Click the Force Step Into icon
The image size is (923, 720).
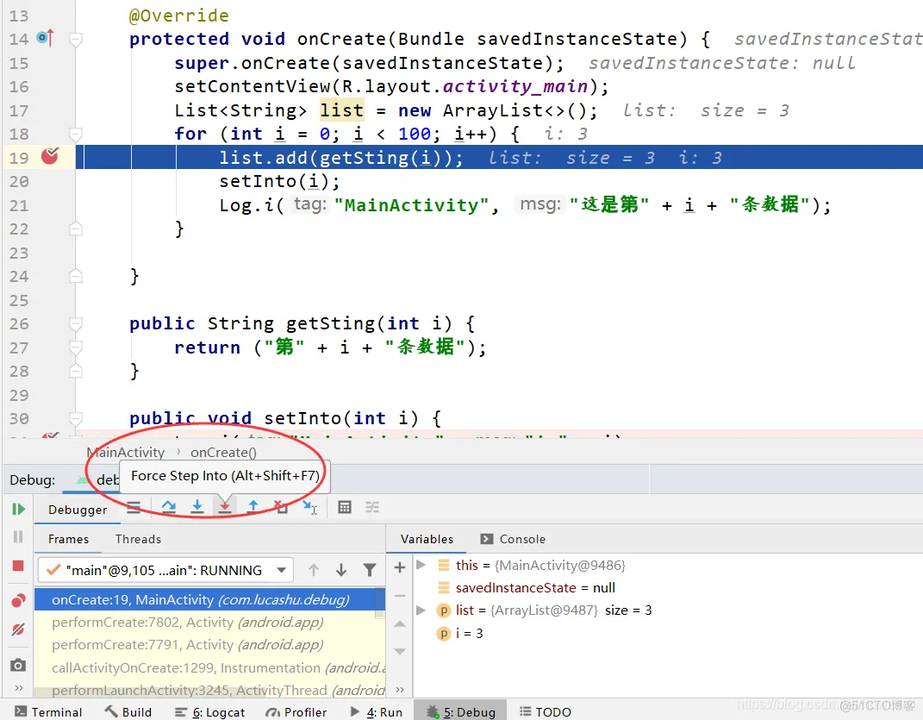click(x=225, y=506)
